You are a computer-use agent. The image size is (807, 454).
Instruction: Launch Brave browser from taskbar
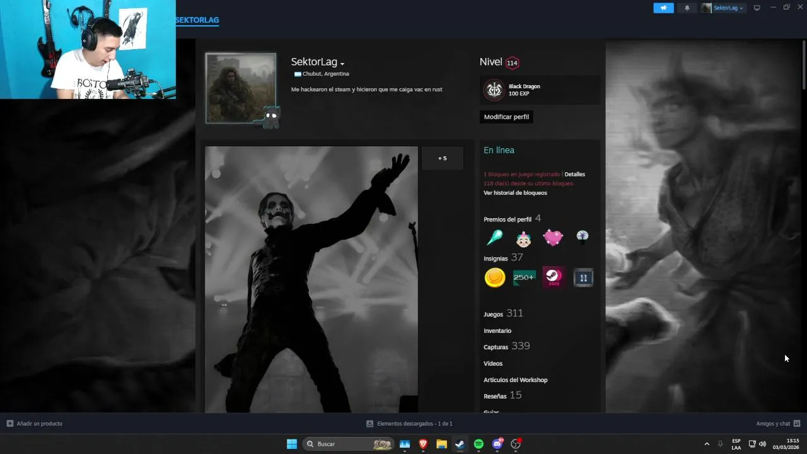point(423,444)
